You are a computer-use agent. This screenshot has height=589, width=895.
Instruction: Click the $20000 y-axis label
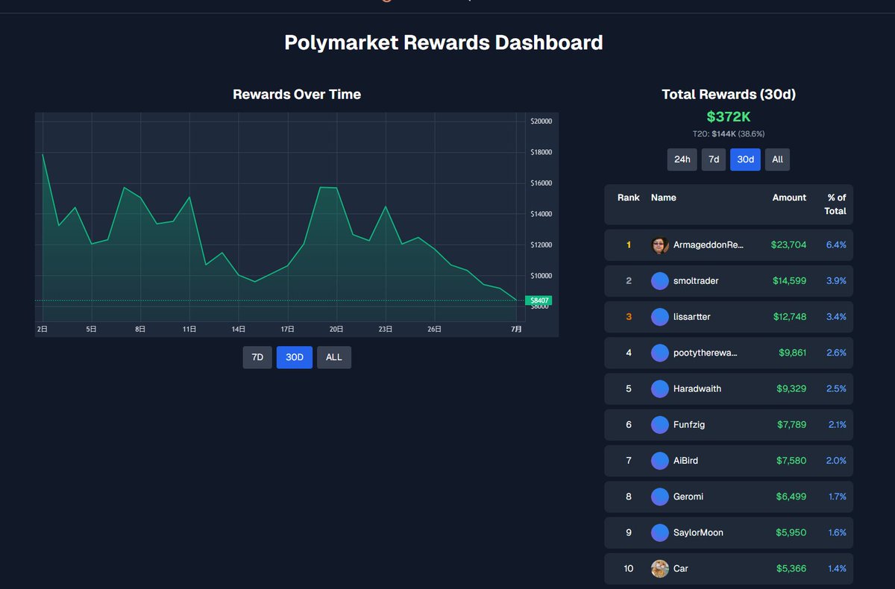coord(541,121)
